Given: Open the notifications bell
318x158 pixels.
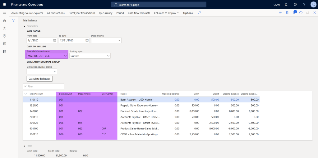Looking at the screenshot, I should [x=286, y=5].
